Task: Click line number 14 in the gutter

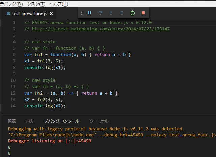Action: click(x=13, y=106)
